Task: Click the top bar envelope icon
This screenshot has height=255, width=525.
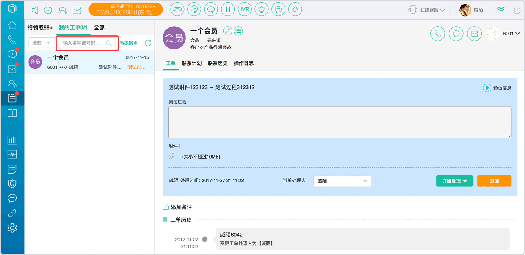Action: click(x=77, y=10)
